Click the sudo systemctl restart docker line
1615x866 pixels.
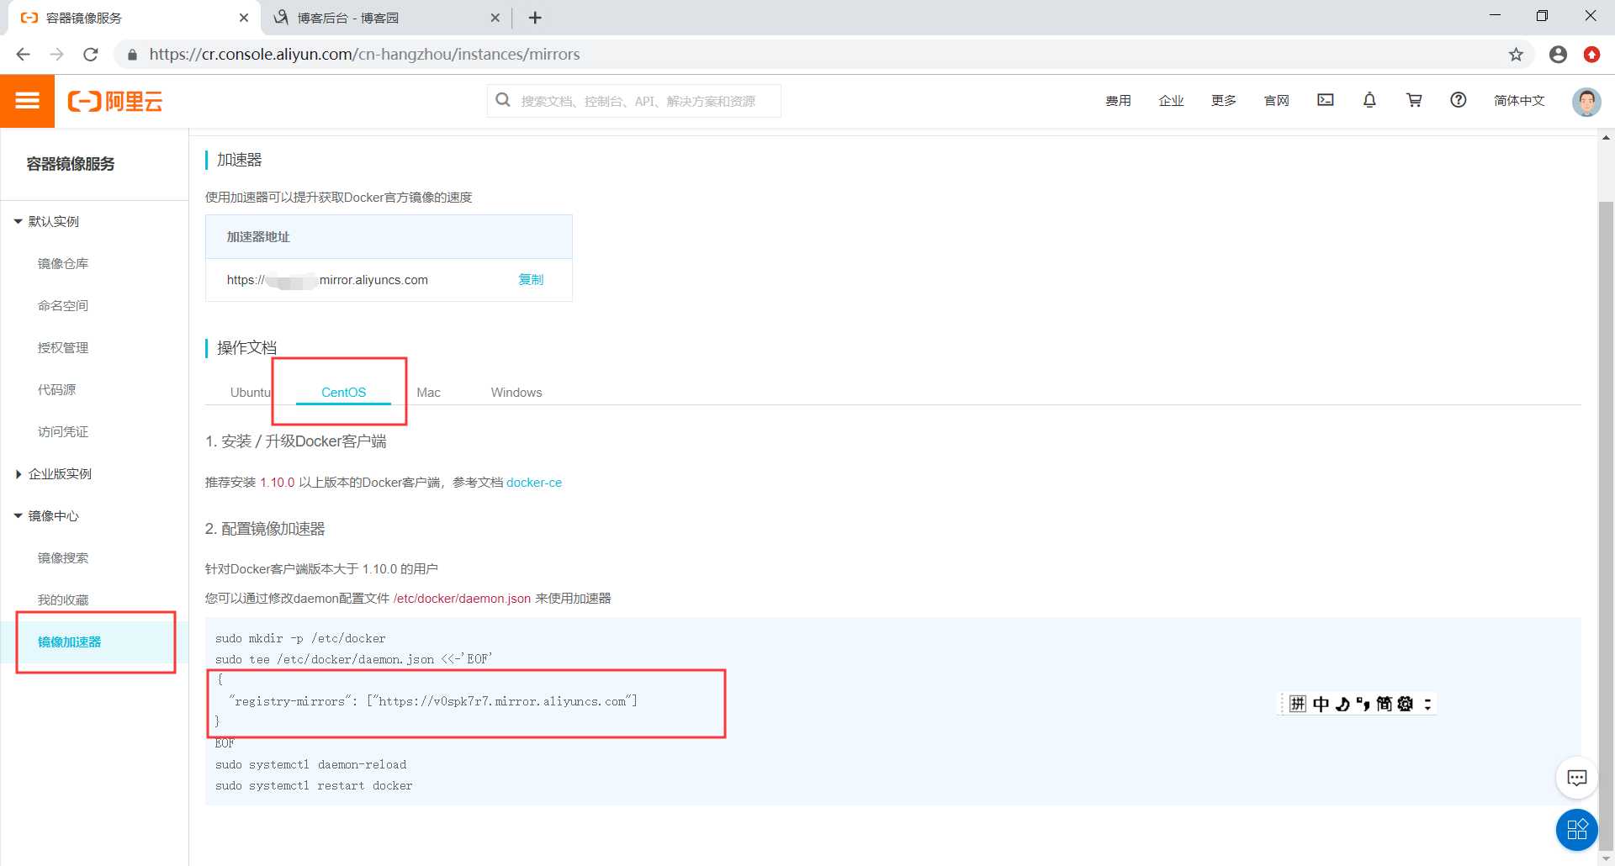click(314, 785)
